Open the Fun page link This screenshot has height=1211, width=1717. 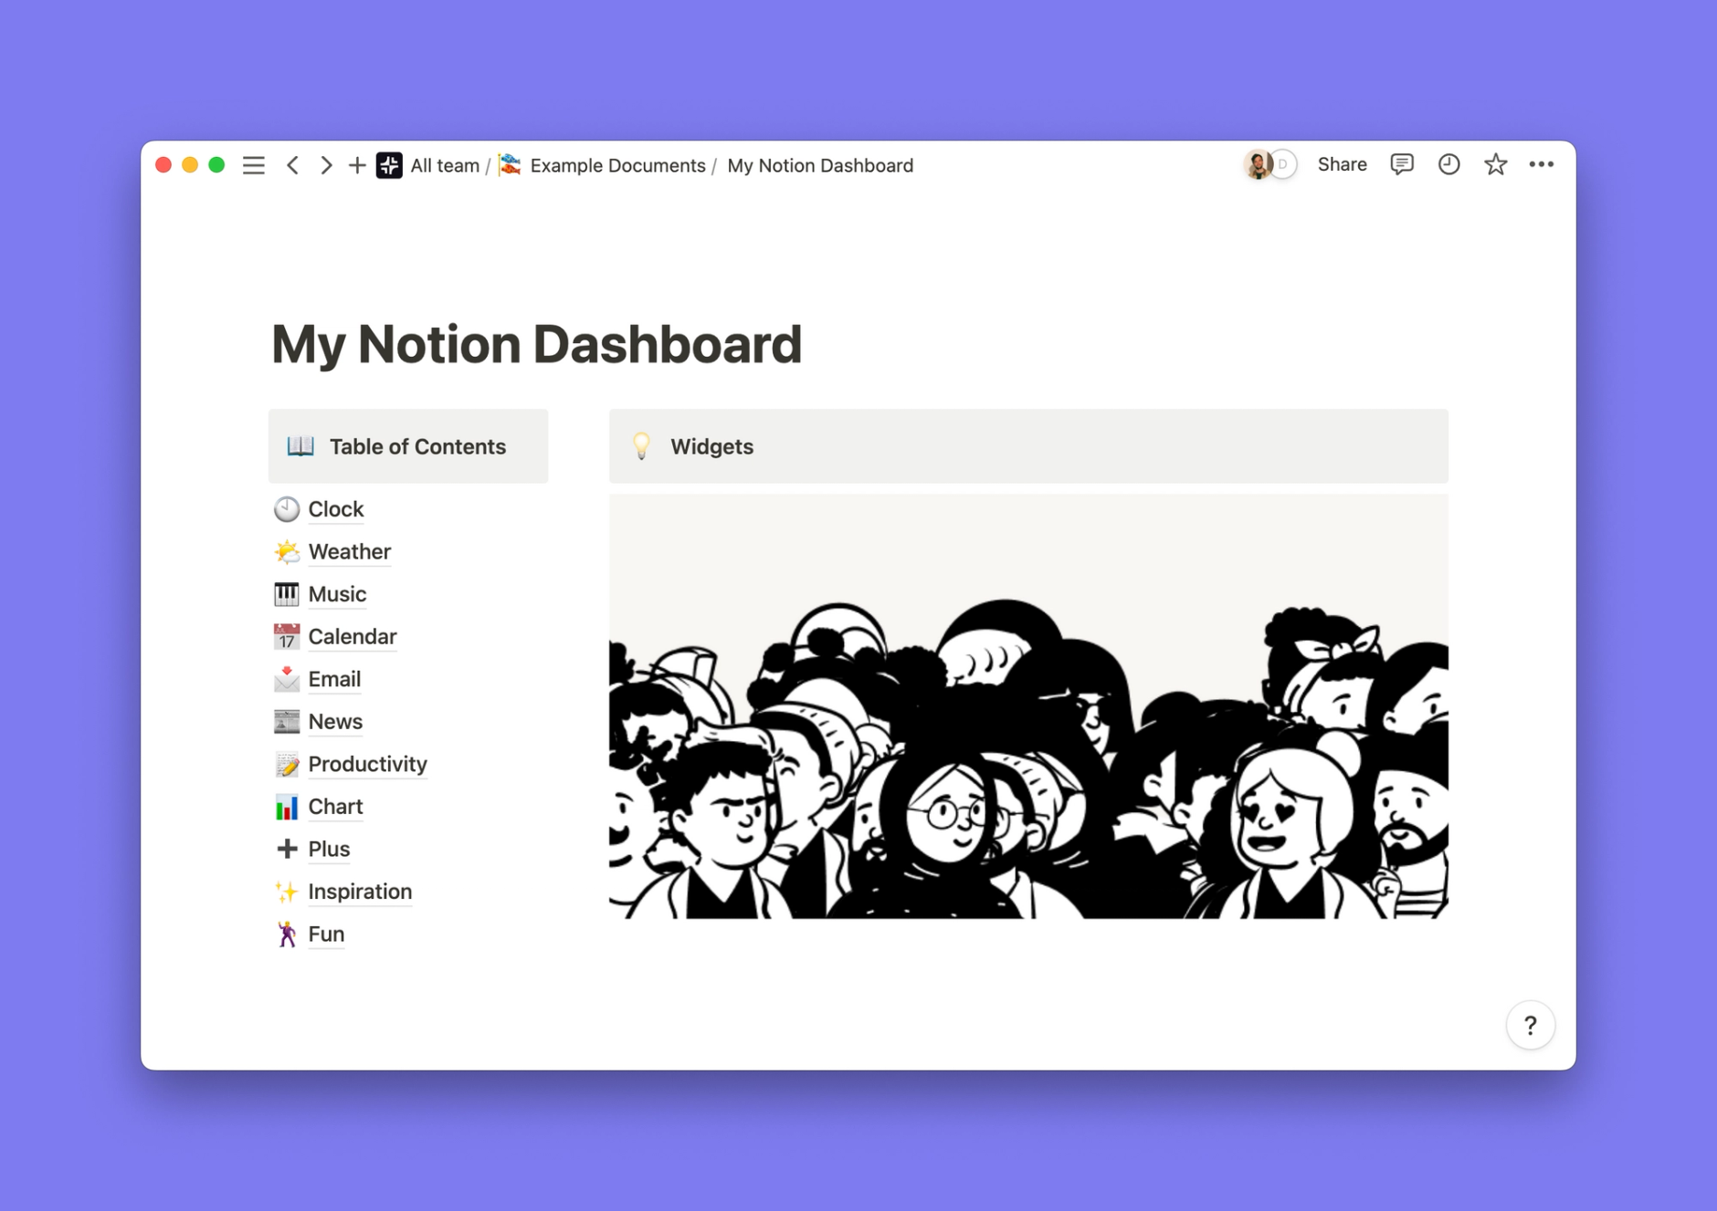326,934
